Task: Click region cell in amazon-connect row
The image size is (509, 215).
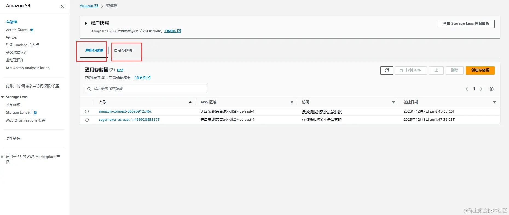Action: point(227,111)
